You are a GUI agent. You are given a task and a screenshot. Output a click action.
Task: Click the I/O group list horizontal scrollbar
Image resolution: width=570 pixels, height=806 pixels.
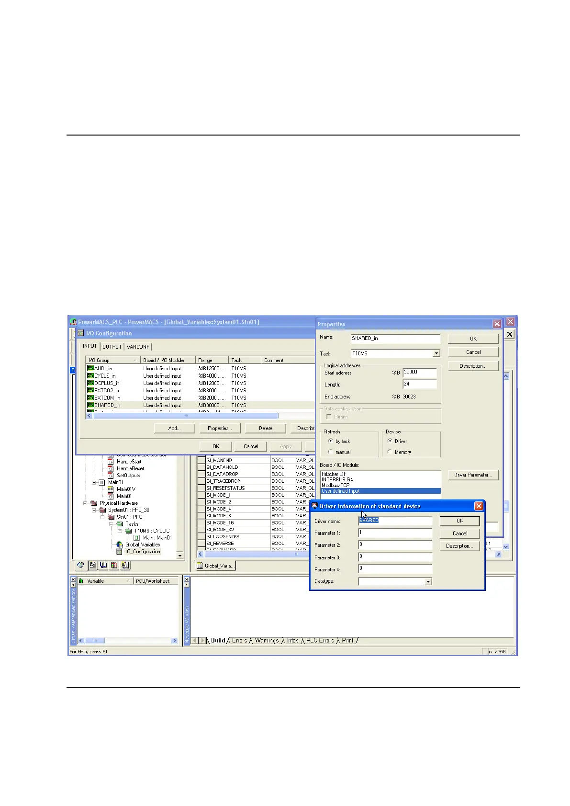(185, 416)
